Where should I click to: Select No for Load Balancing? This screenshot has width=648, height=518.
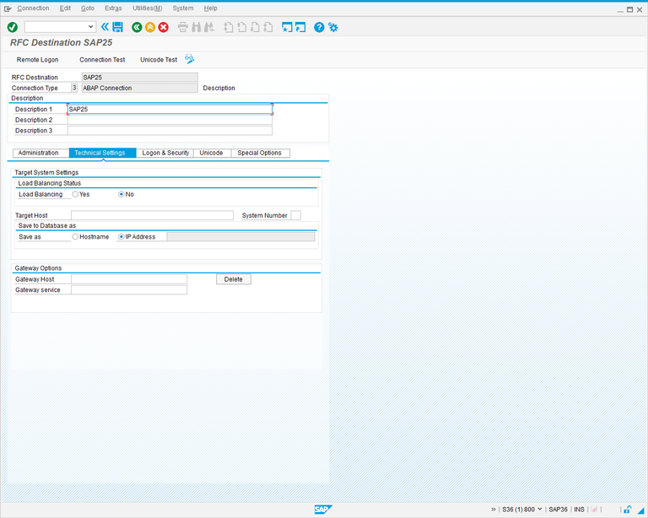click(x=121, y=194)
